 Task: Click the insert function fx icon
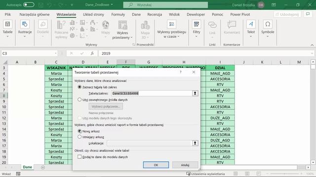92,54
